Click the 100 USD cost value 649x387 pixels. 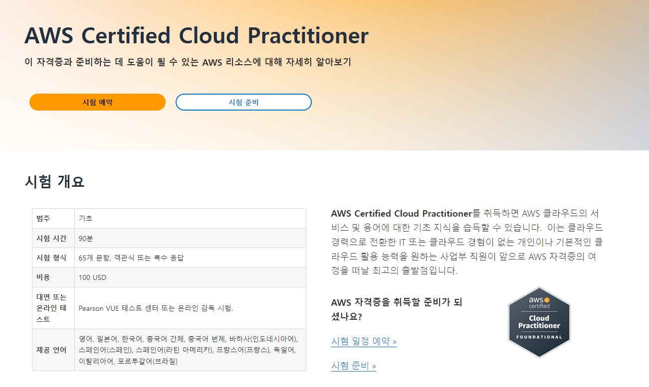(92, 277)
